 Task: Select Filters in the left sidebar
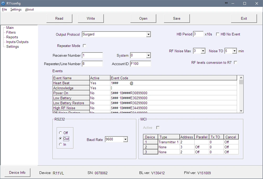tap(11, 32)
